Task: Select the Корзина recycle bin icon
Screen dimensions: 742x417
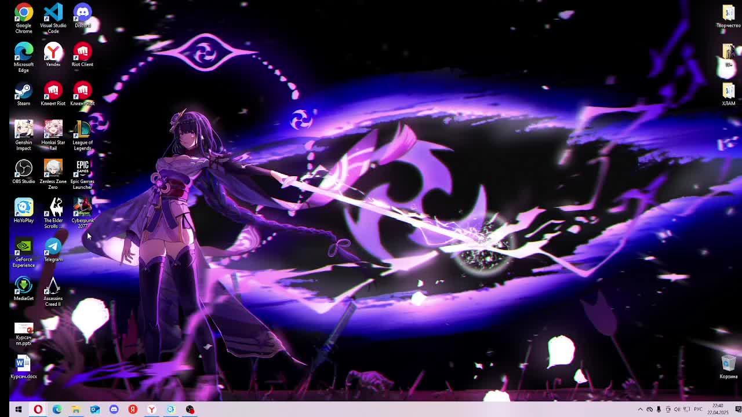Action: 728,367
